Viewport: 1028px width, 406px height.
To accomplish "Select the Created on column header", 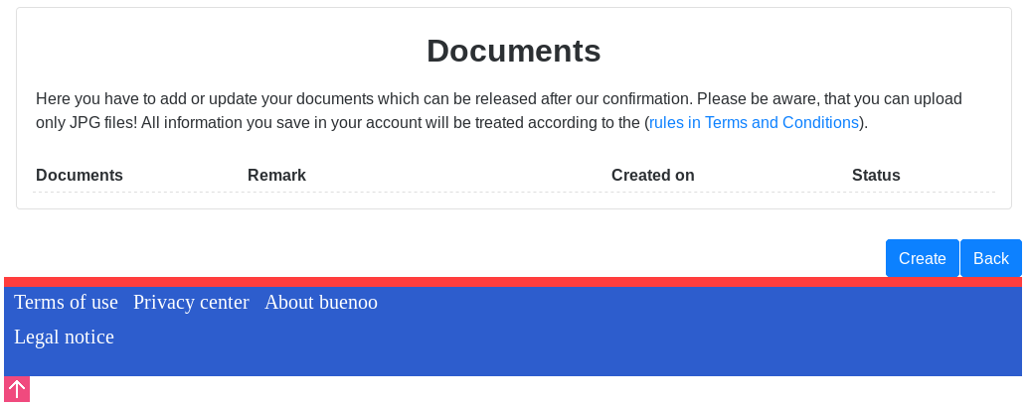I will coord(652,176).
